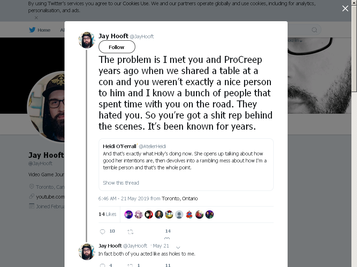Like the main tweet with heart icon
Viewport: 357px width, 267px height.
pyautogui.click(x=167, y=238)
